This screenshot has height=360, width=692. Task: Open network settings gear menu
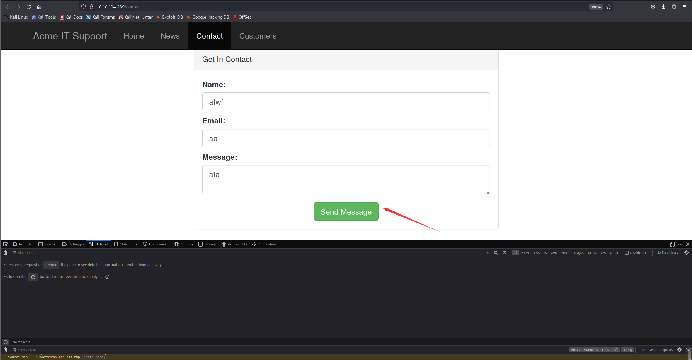pos(687,253)
